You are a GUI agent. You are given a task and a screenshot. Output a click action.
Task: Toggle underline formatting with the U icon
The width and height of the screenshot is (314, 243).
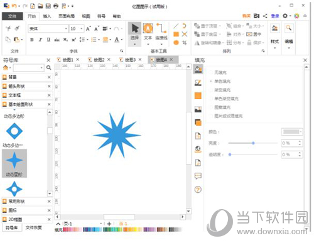[48, 40]
